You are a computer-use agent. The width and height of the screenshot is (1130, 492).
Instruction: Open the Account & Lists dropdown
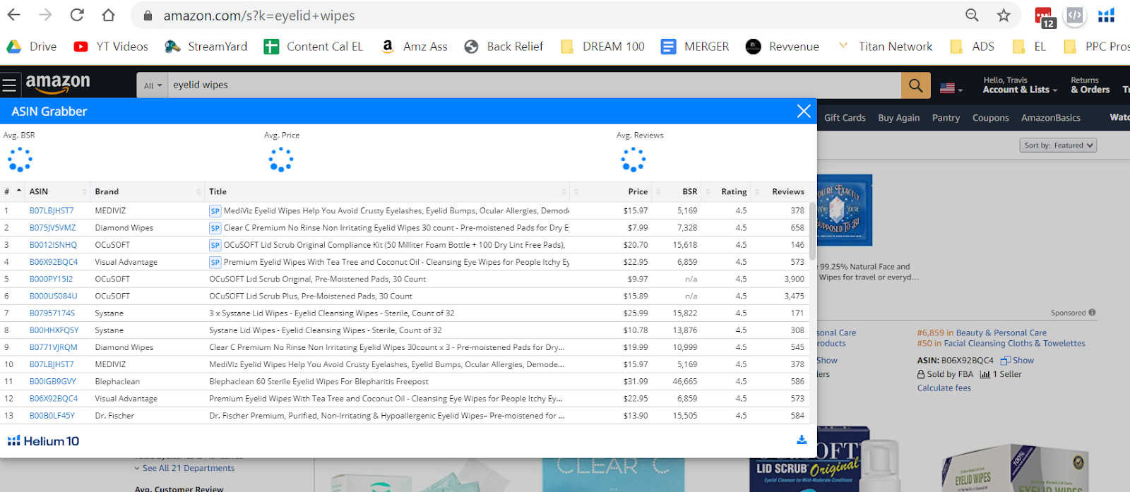pyautogui.click(x=1020, y=85)
